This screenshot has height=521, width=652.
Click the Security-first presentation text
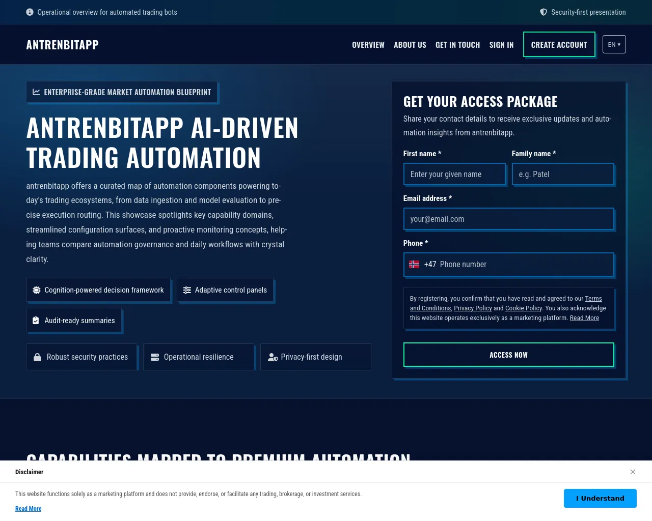(x=588, y=12)
